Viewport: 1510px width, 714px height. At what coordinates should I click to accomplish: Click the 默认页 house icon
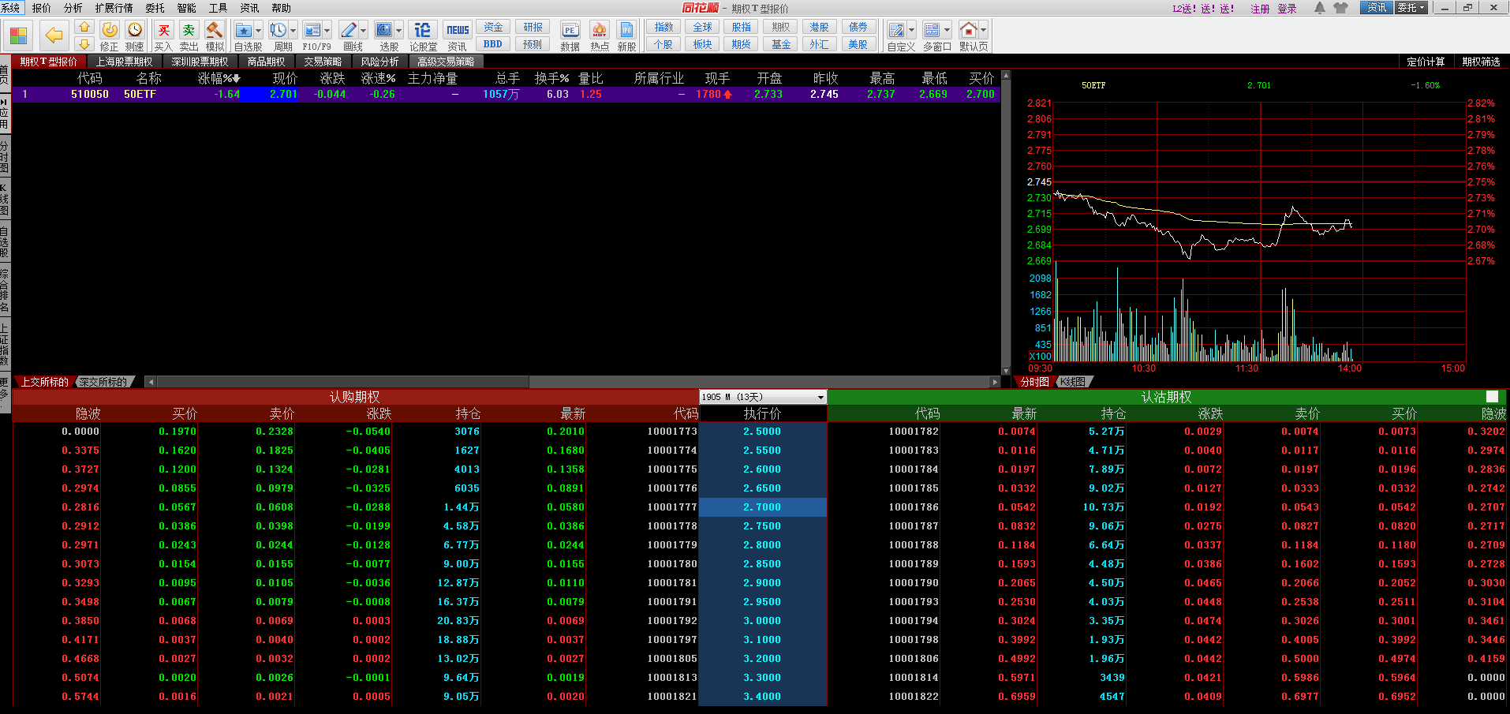pos(968,30)
